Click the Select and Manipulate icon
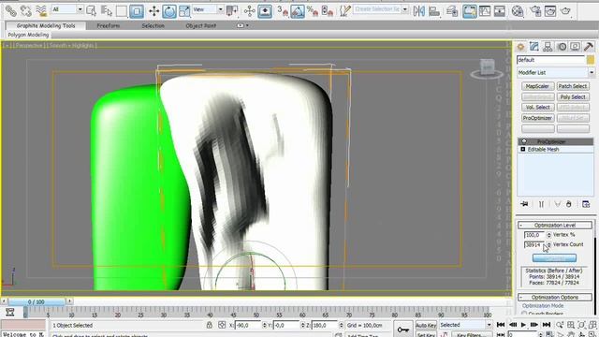The image size is (599, 337). [x=250, y=10]
